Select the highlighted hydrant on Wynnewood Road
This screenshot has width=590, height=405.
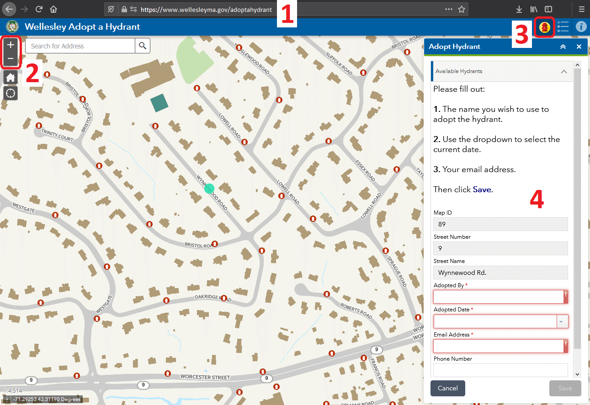point(210,189)
